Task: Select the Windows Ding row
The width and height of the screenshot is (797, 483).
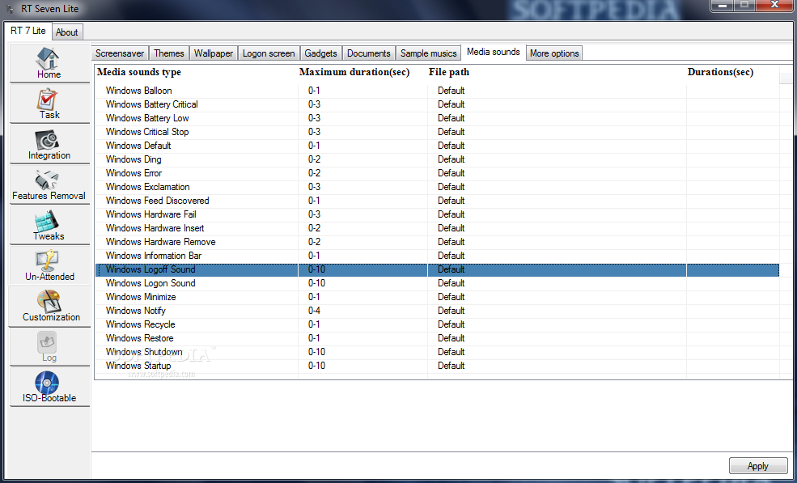Action: 437,159
